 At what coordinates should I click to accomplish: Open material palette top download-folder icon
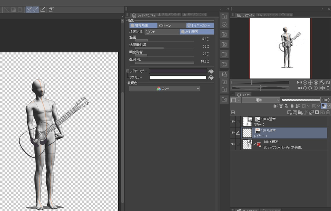224,17
